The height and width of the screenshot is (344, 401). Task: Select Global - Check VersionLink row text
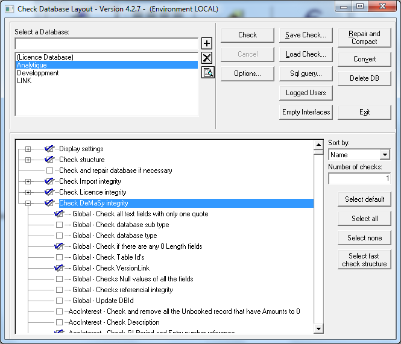111,268
